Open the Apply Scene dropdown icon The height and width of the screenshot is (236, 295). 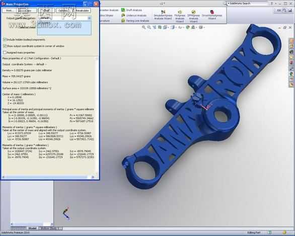pyautogui.click(x=194, y=27)
